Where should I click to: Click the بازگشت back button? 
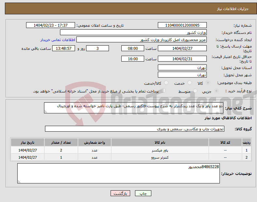(120, 193)
